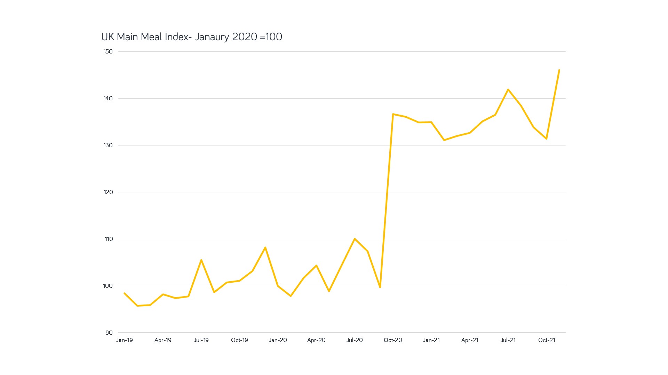Select the Apr-20 x-axis label

[x=316, y=340]
